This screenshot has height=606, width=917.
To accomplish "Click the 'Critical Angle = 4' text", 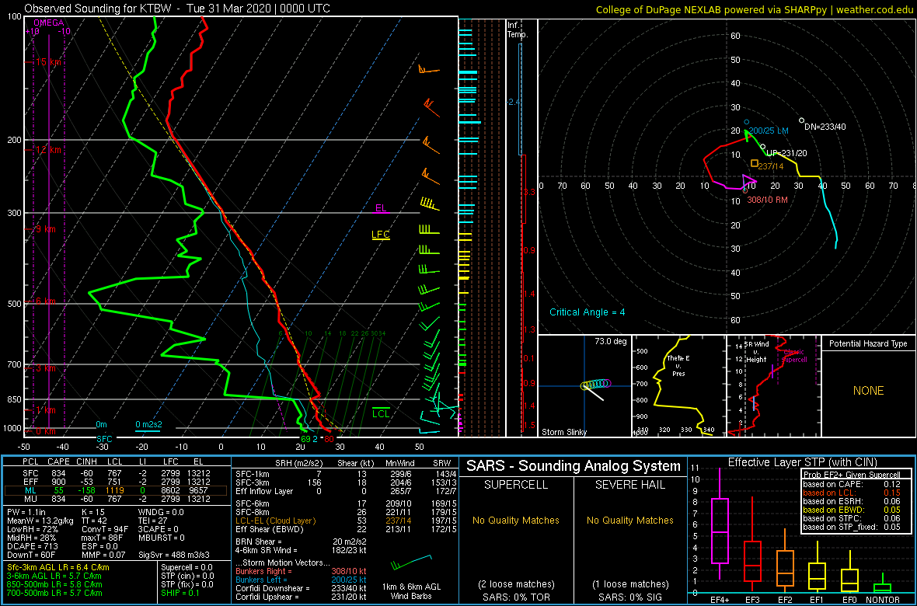I will 588,312.
